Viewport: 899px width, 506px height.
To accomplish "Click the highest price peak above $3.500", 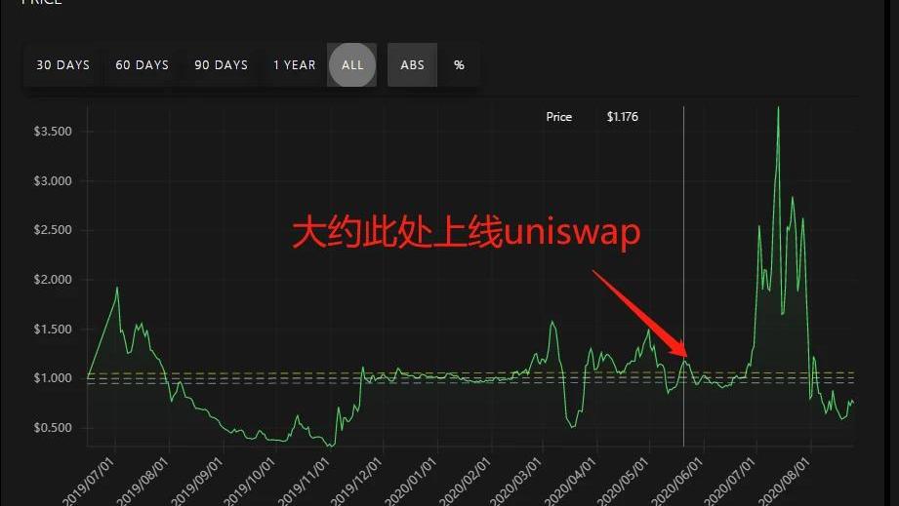I will (778, 109).
